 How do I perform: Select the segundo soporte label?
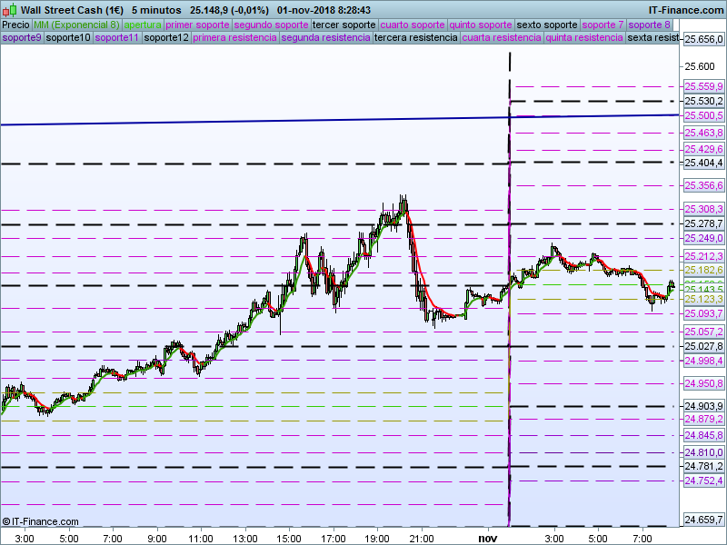(271, 25)
